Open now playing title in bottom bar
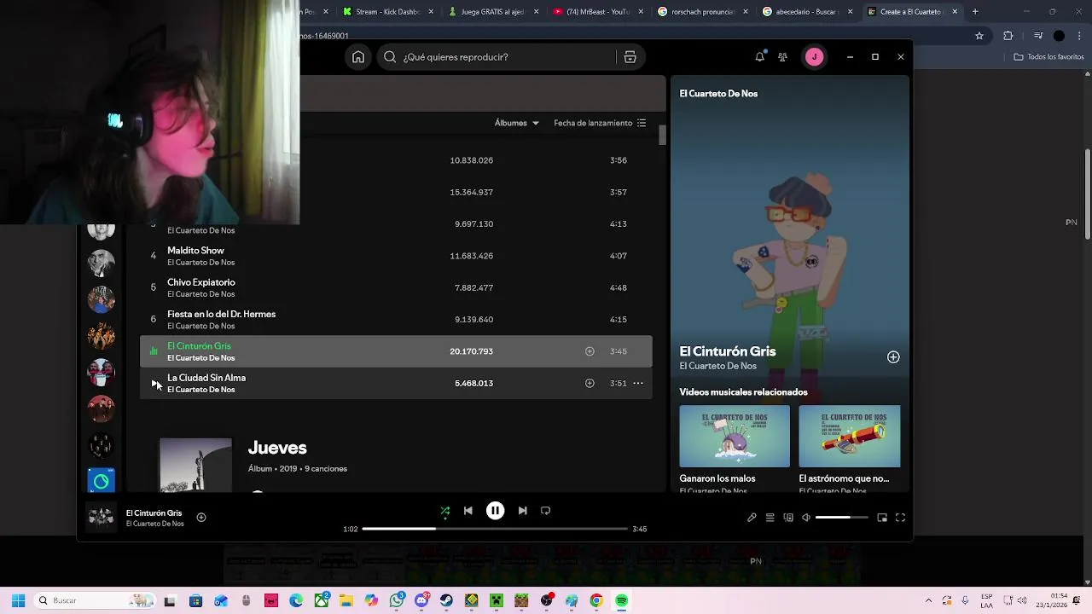 pyautogui.click(x=154, y=513)
